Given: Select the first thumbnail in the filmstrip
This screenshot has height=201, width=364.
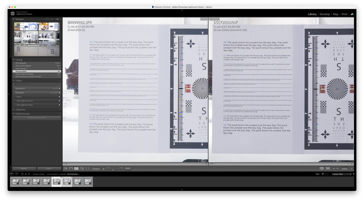Looking at the screenshot, I should pos(15,182).
